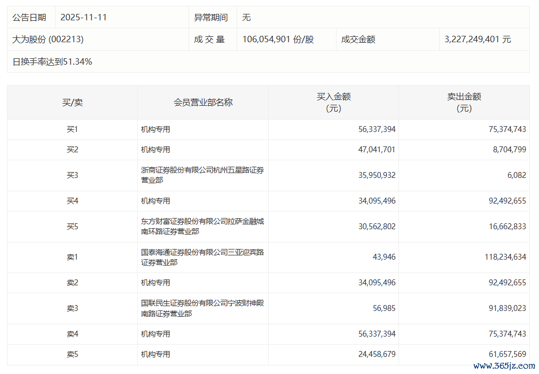Select sell amount 92,492,655 in 卖2 row

coord(507,283)
